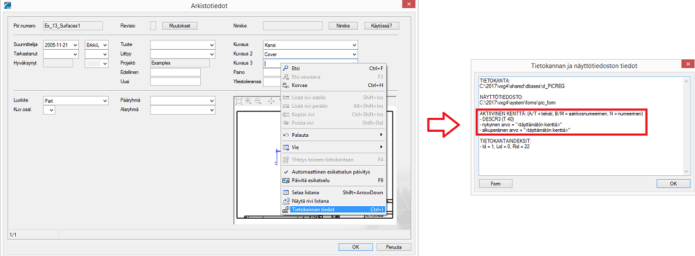The image size is (695, 256).
Task: Click the Nimike text field
Action: pos(293,26)
